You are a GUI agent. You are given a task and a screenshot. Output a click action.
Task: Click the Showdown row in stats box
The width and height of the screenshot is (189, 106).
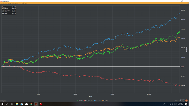tap(9, 9)
